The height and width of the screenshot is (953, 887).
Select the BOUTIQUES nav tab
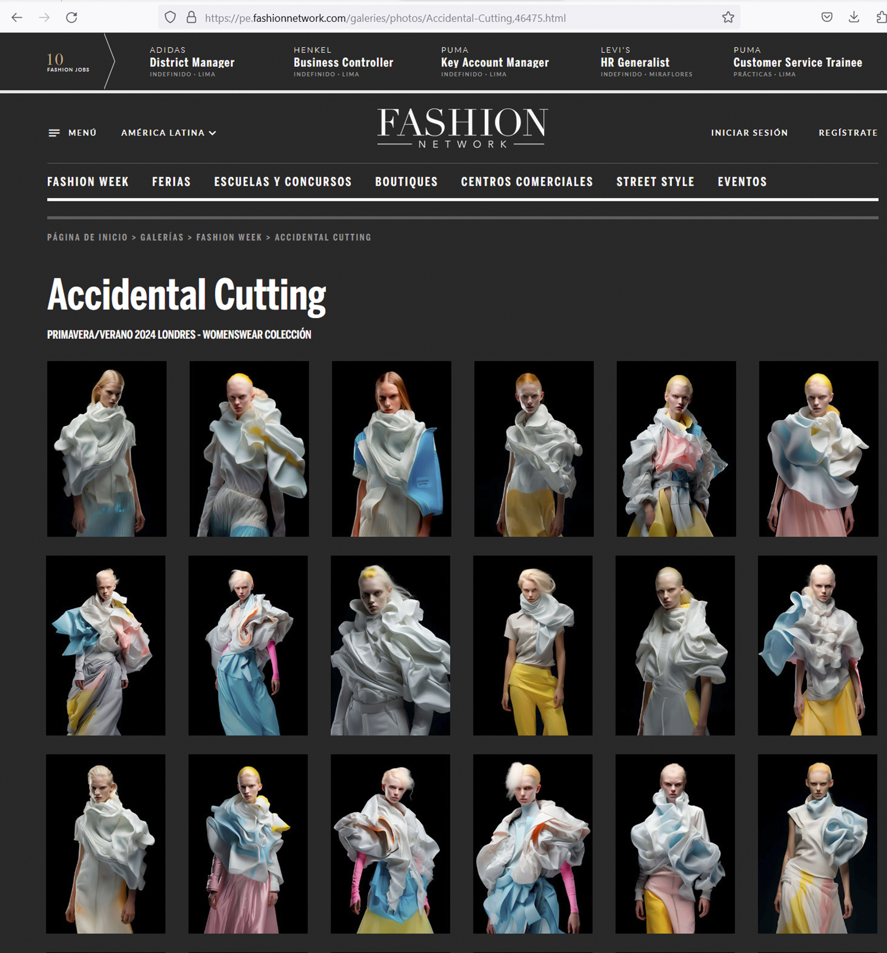(406, 182)
